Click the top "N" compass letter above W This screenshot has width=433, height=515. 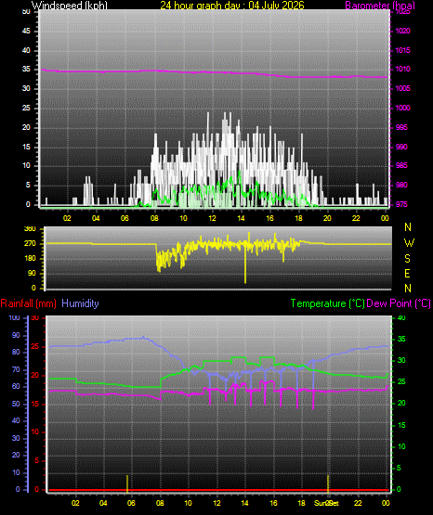408,227
